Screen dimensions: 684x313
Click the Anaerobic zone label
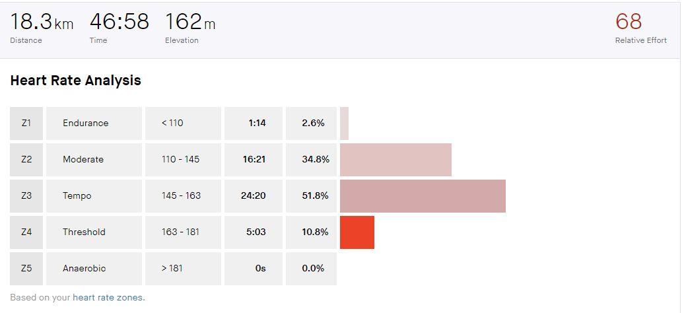click(x=85, y=269)
